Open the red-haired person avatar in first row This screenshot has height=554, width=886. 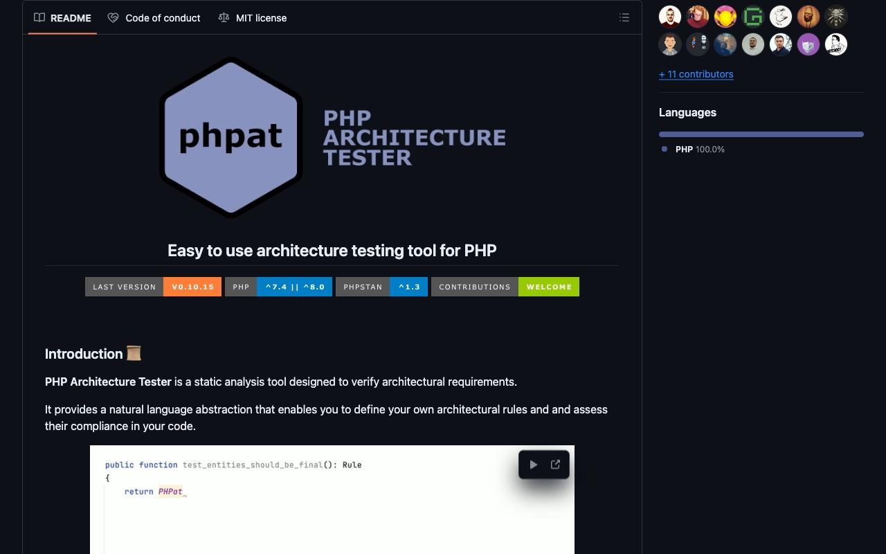(698, 17)
